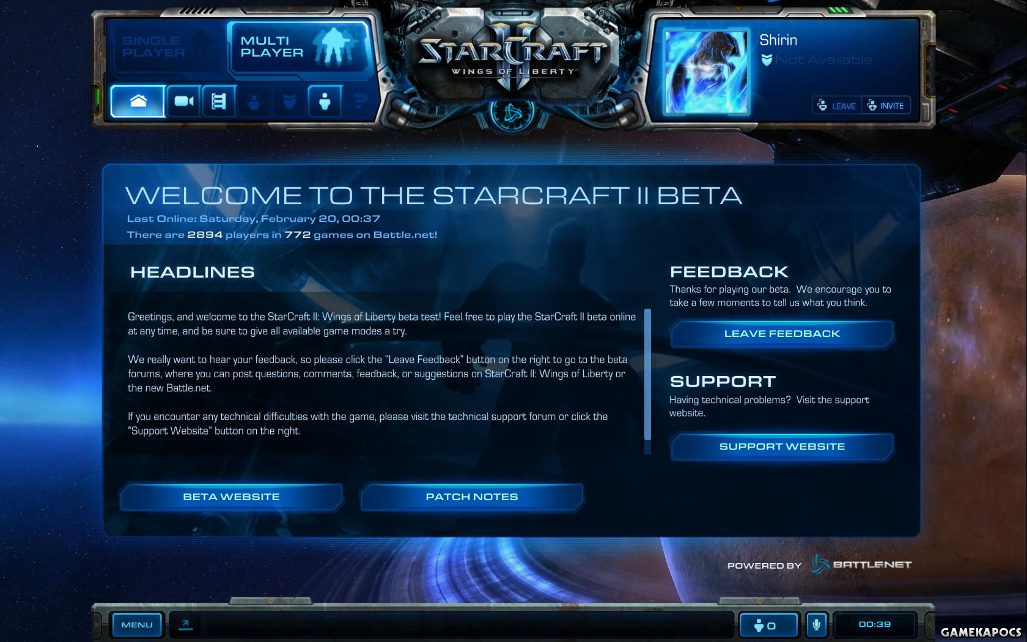Switch to the Multi Player tab
Image resolution: width=1027 pixels, height=642 pixels.
298,47
